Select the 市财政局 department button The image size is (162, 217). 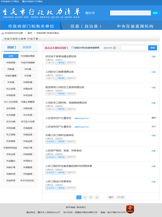click(x=11, y=63)
